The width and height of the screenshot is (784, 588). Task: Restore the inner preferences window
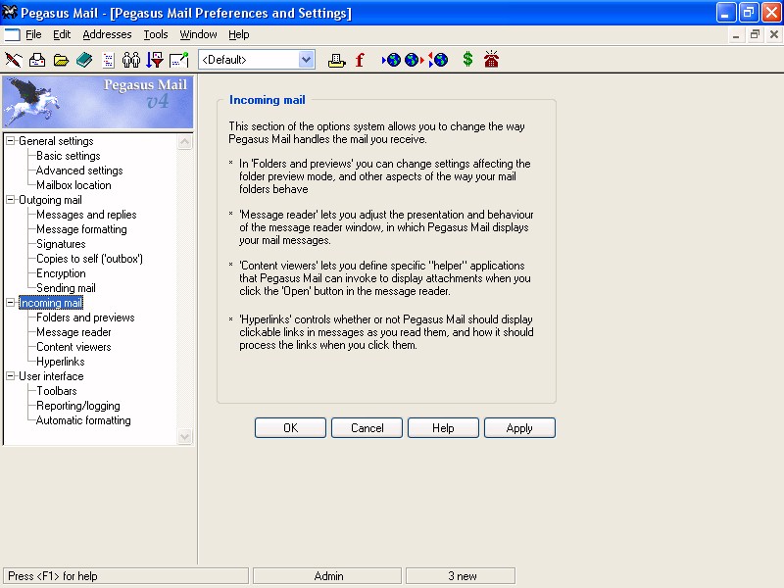point(755,34)
